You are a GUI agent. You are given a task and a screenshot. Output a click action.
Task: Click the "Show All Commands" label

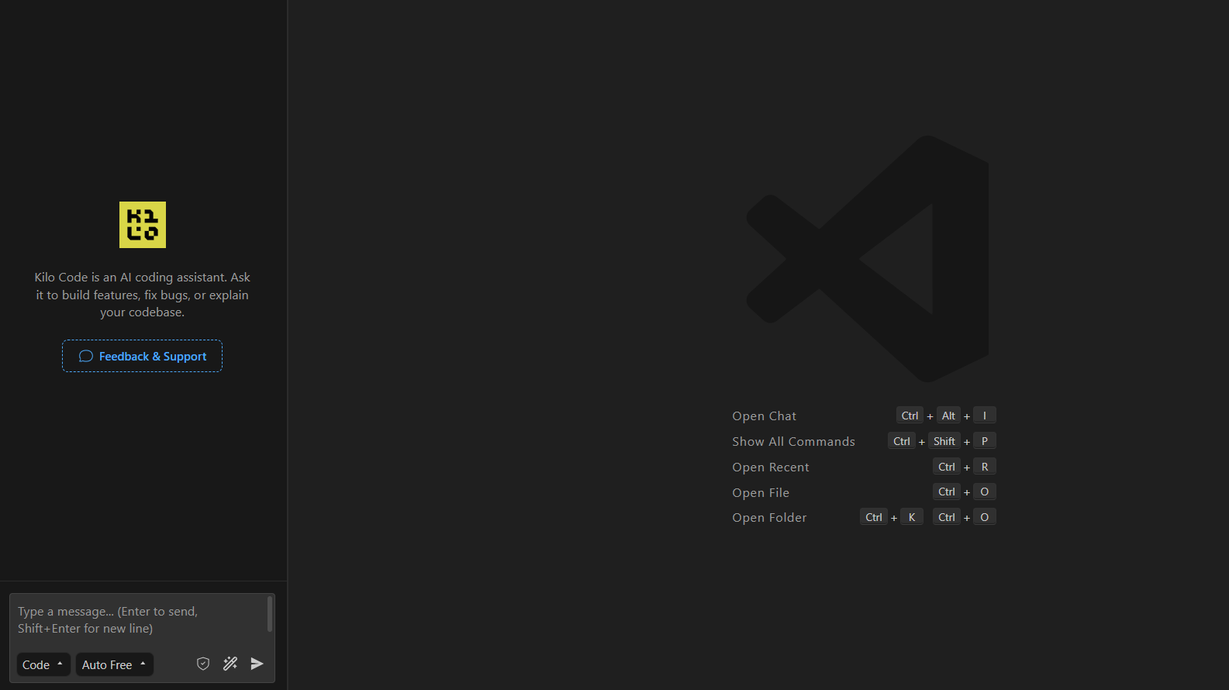794,442
